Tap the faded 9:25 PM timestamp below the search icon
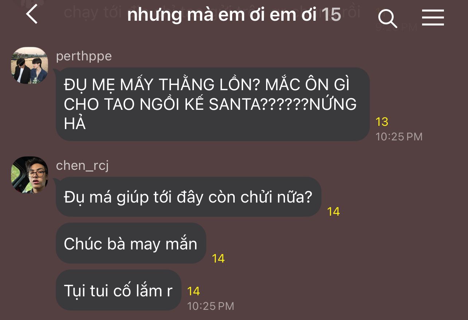 [x=396, y=28]
